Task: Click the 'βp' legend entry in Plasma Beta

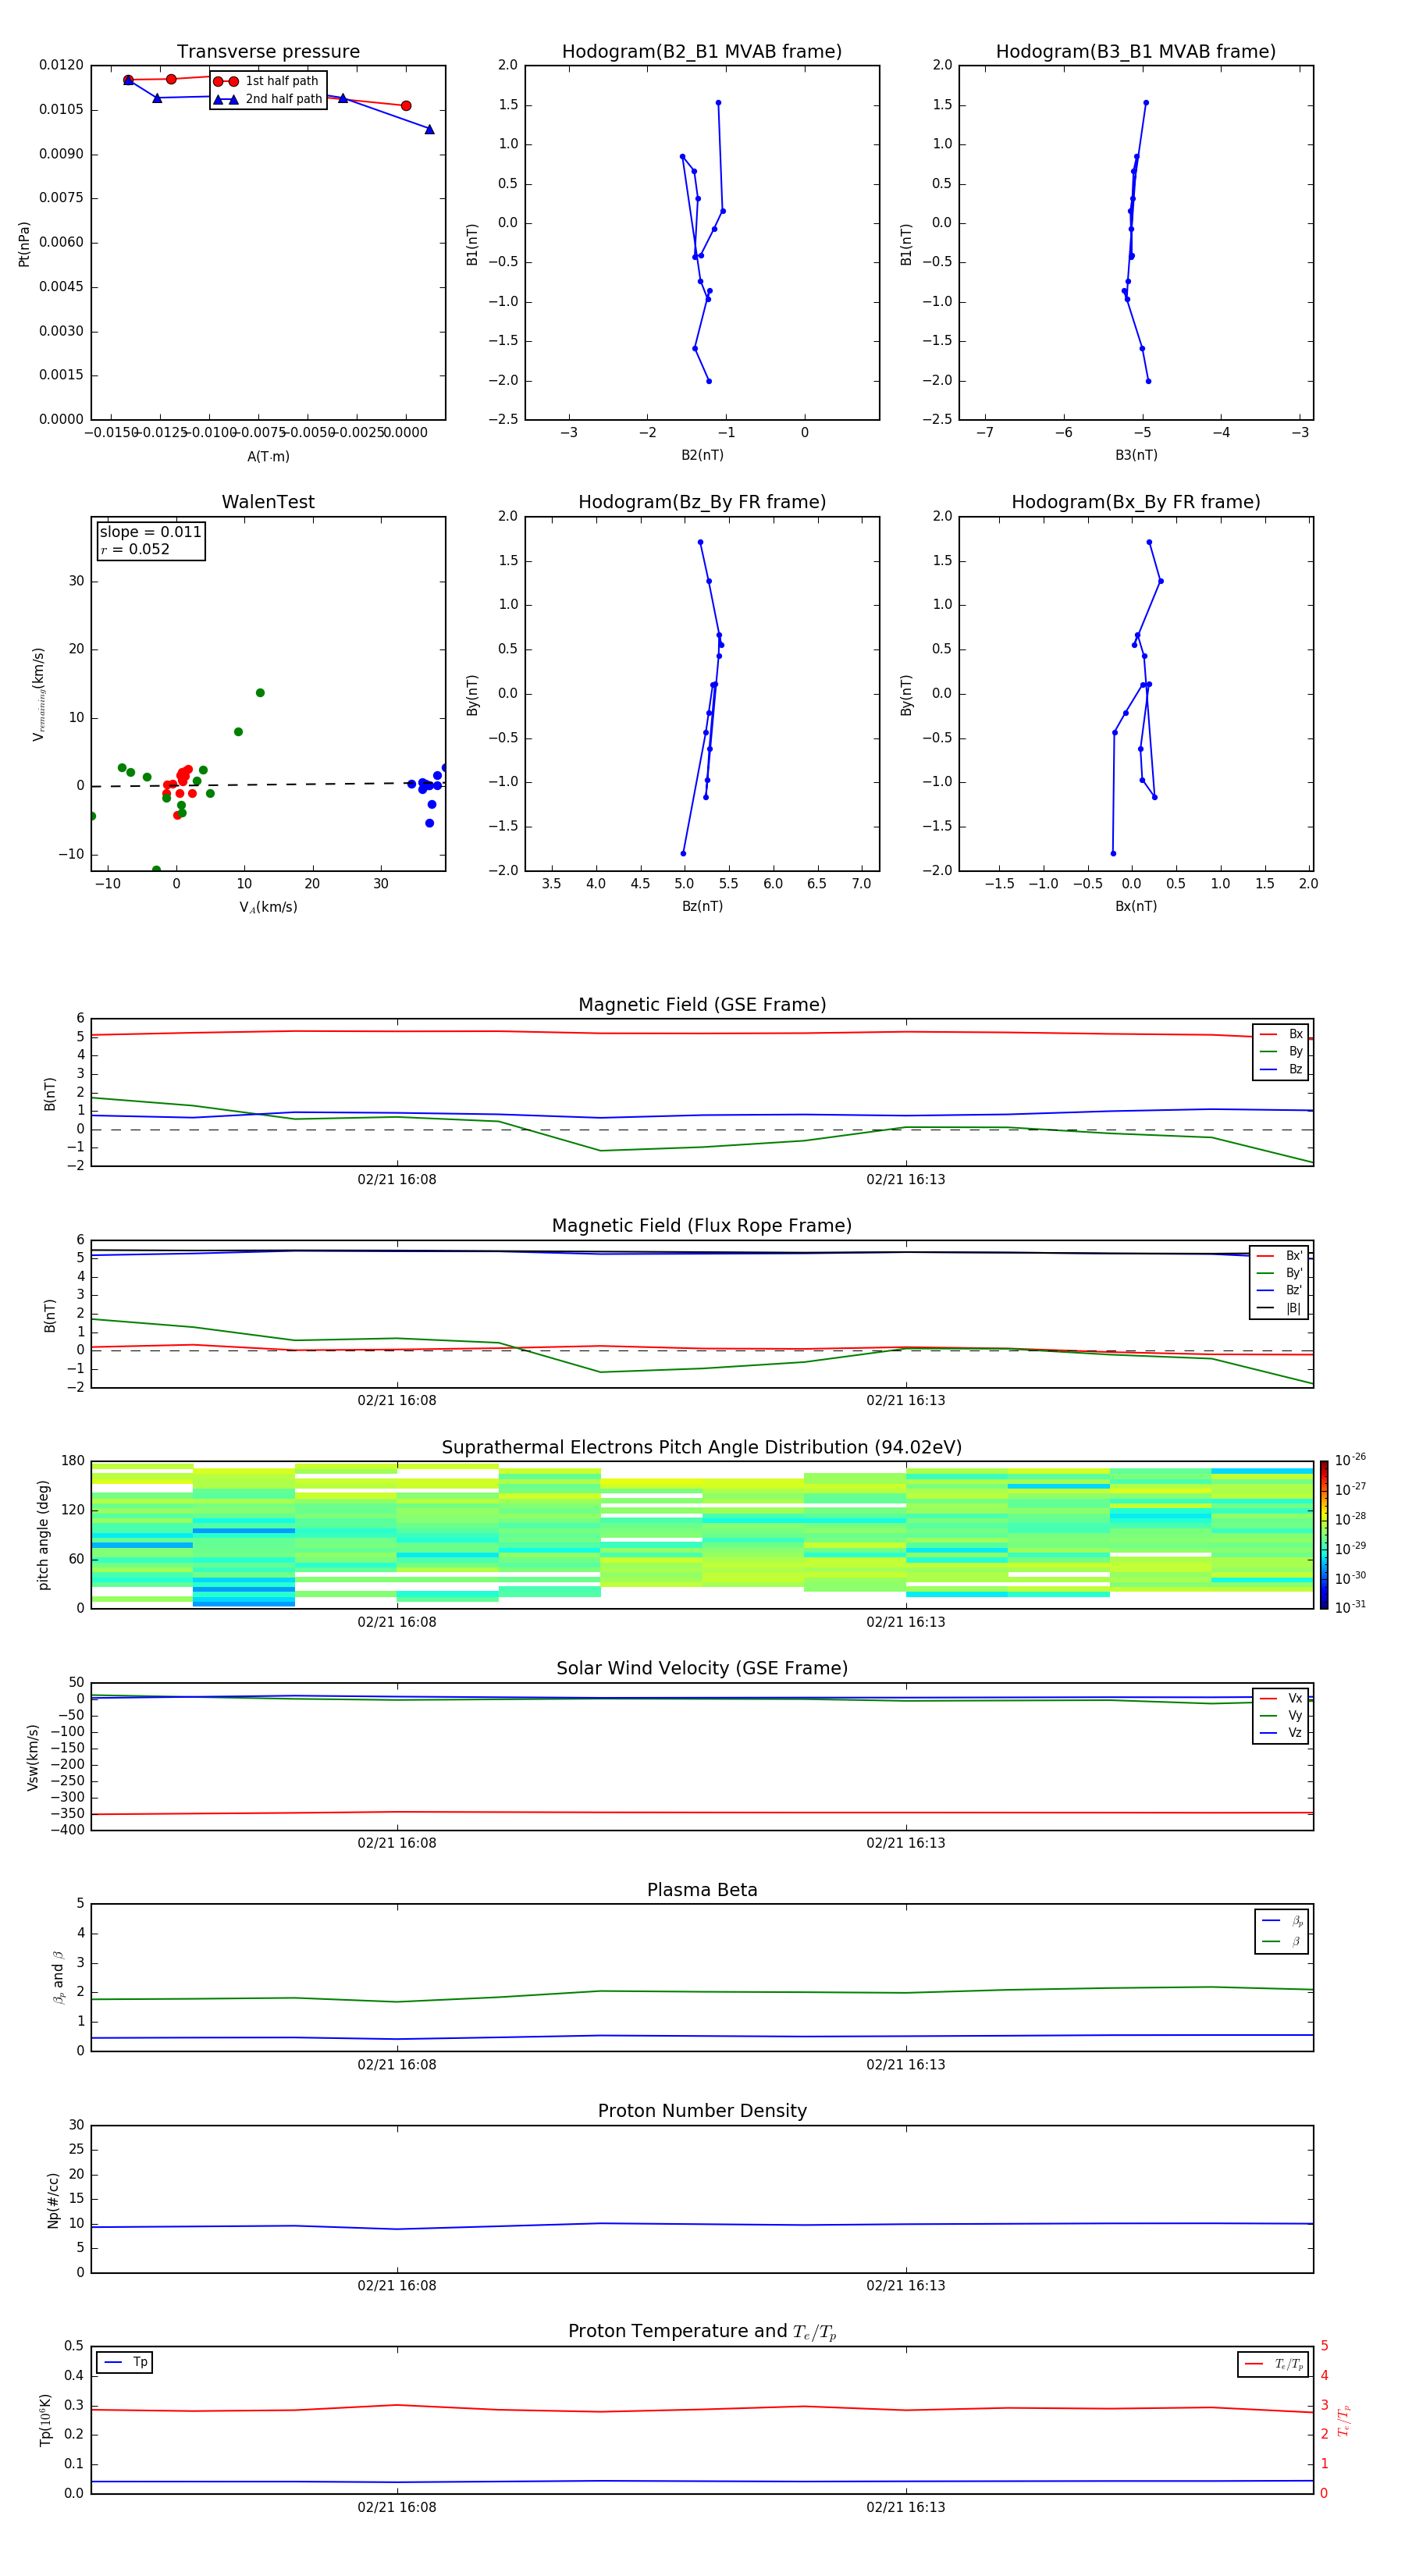Action: [1283, 1921]
